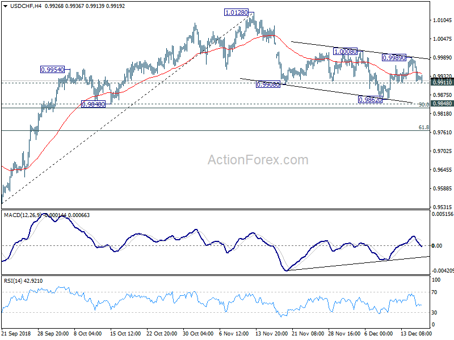Select the 15 Oct 12:00 time label
This screenshot has width=454, height=340.
(125, 333)
